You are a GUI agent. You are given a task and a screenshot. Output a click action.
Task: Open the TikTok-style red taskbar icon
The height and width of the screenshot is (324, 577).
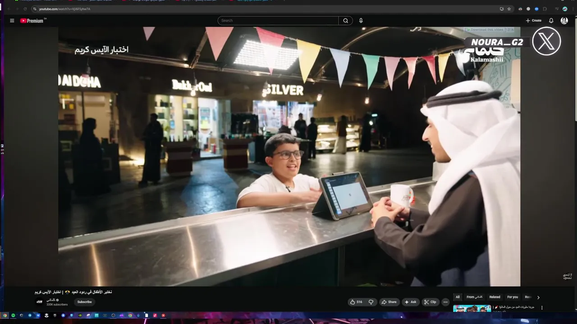coord(155,315)
